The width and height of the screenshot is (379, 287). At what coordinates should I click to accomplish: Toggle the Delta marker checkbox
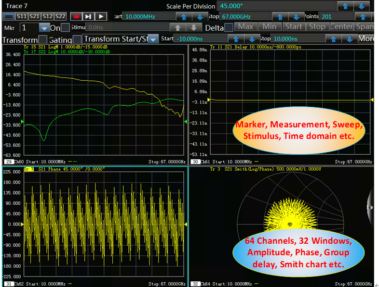[229, 27]
